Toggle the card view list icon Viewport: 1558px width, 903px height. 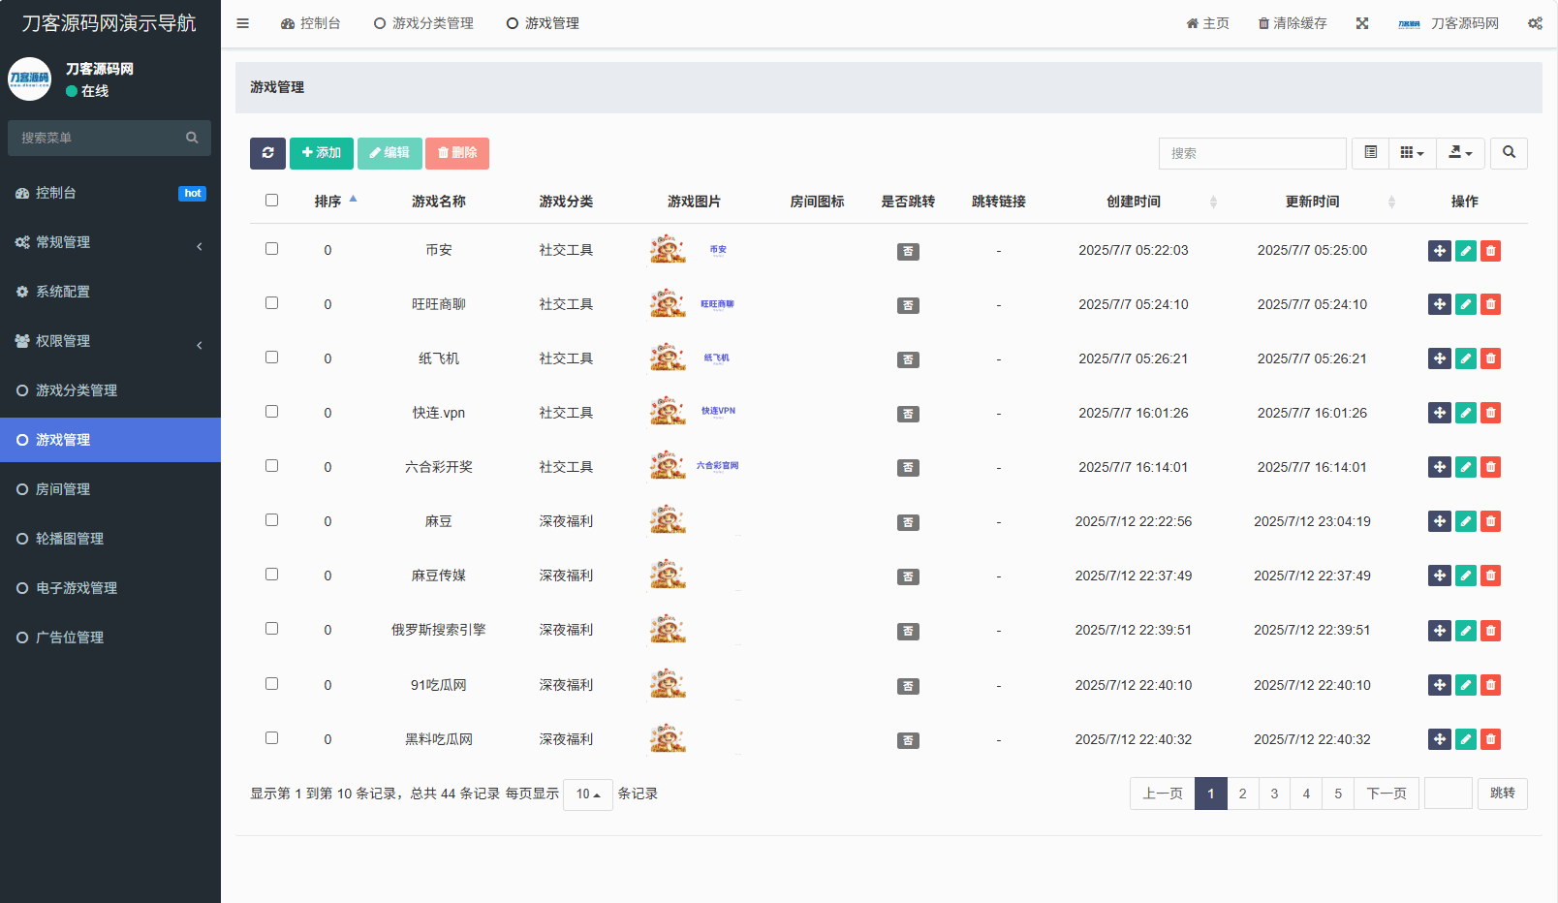[1370, 153]
